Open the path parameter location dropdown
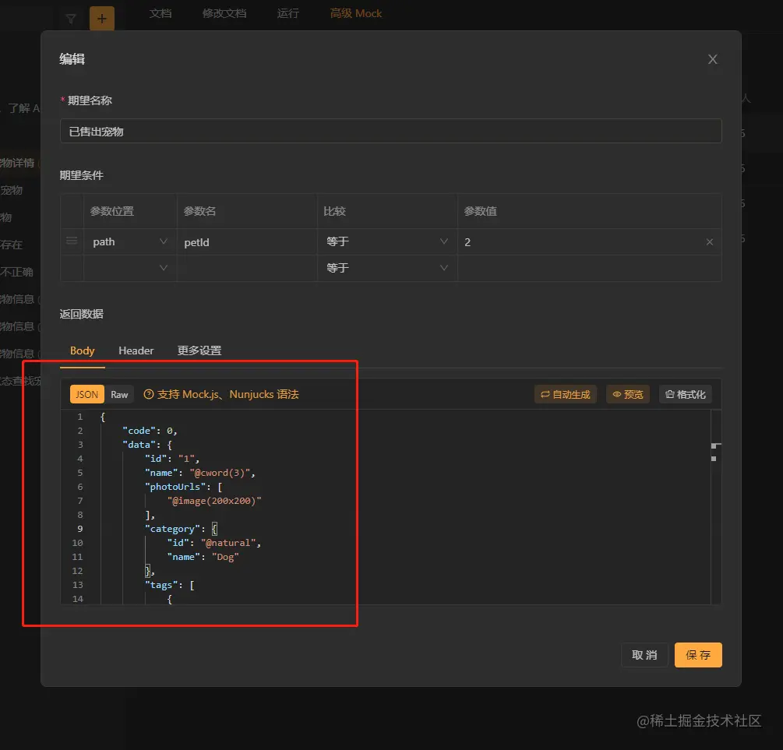 tap(130, 242)
